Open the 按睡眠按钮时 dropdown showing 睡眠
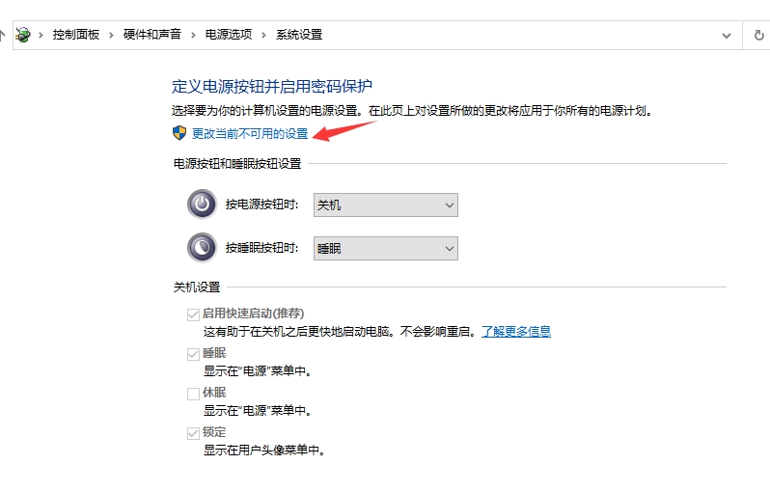770x492 pixels. pos(386,248)
